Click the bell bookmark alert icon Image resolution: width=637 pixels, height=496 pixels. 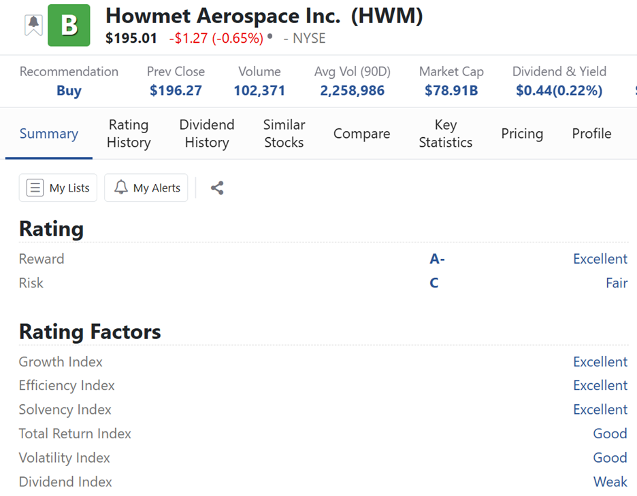(x=33, y=25)
